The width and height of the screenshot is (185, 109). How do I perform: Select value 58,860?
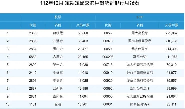coord(83,33)
